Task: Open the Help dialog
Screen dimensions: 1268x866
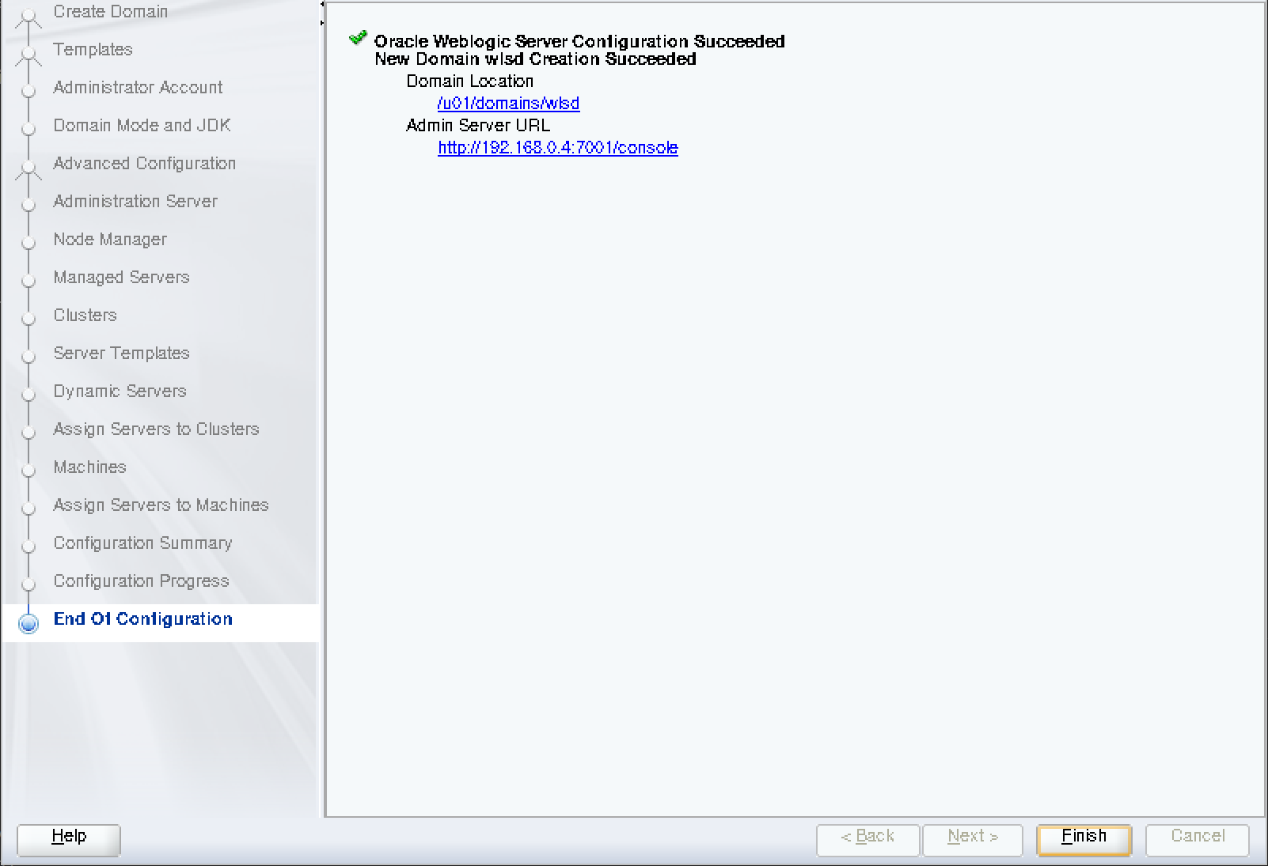Action: tap(68, 839)
